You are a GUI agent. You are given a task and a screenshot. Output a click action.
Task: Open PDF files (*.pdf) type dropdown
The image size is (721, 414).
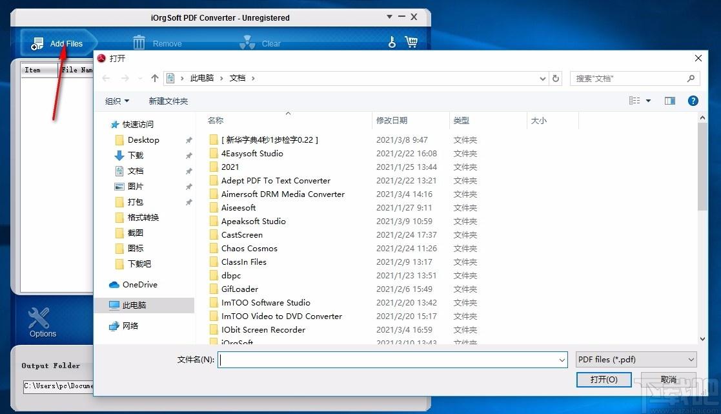[636, 360]
